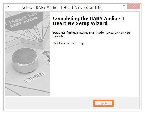Click the BABY AUDIO text on the badge
145x114 pixels.
tap(25, 22)
